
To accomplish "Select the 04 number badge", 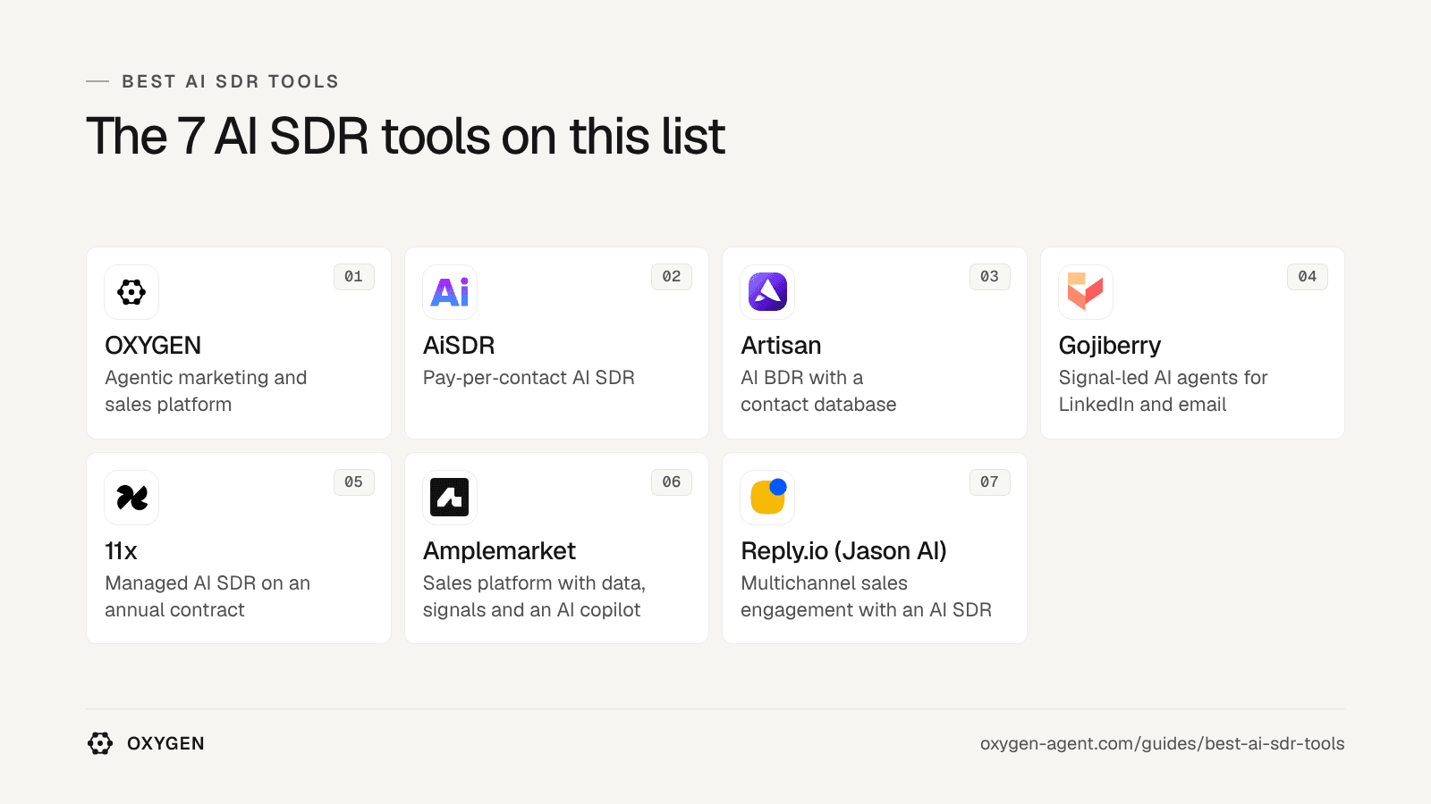I will 1308,277.
